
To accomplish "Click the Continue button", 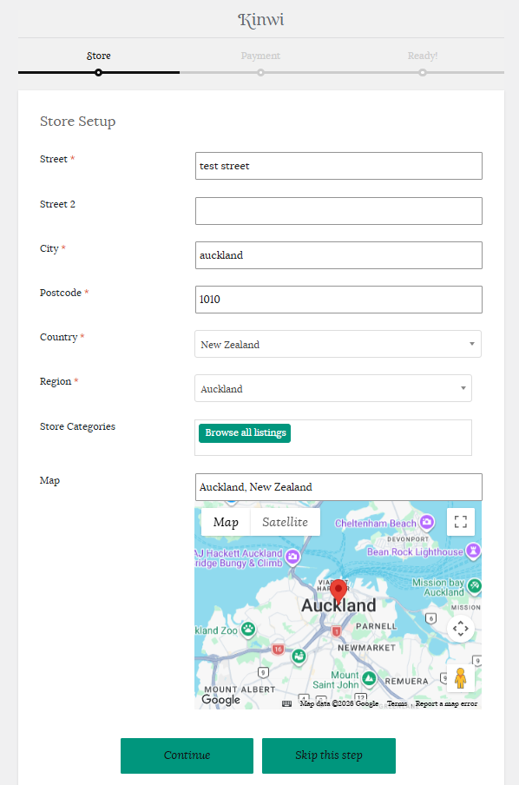I will pyautogui.click(x=187, y=755).
